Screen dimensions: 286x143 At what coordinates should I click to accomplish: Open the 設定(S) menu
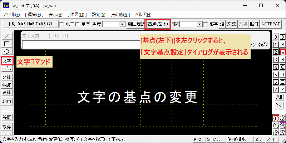[99, 15]
